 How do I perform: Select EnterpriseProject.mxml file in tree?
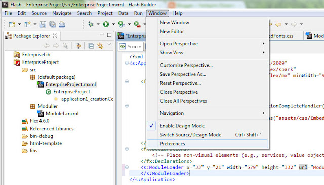71,84
